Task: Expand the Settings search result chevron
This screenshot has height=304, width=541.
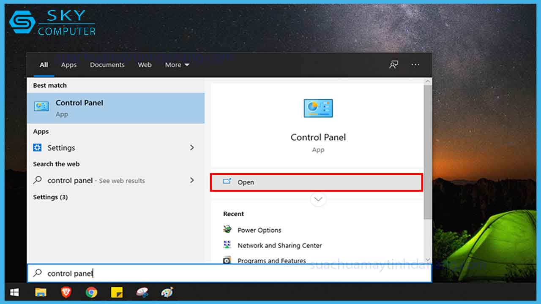Action: tap(192, 148)
